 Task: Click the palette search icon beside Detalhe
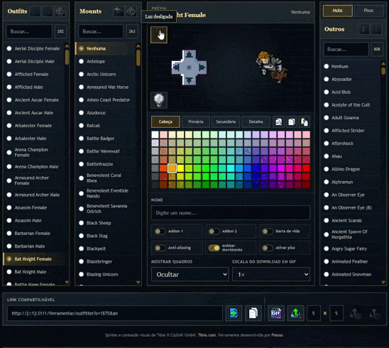tap(278, 121)
